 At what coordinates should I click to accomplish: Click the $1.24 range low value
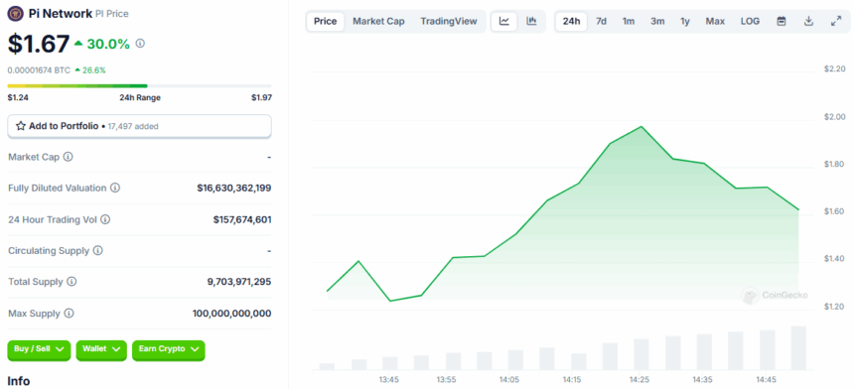(17, 98)
